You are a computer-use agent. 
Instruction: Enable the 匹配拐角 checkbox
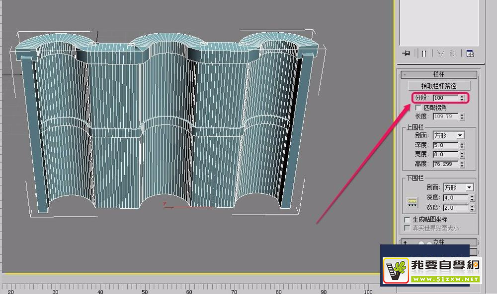coord(418,107)
